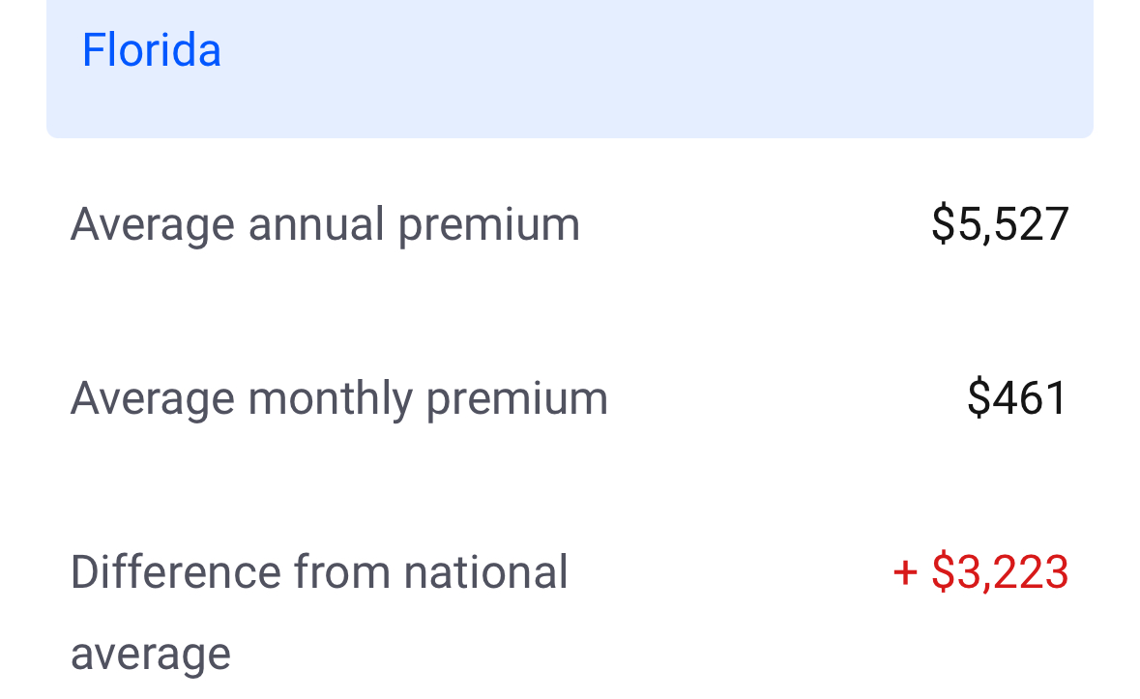Open the Florida state link
1140x699 pixels.
(x=152, y=50)
